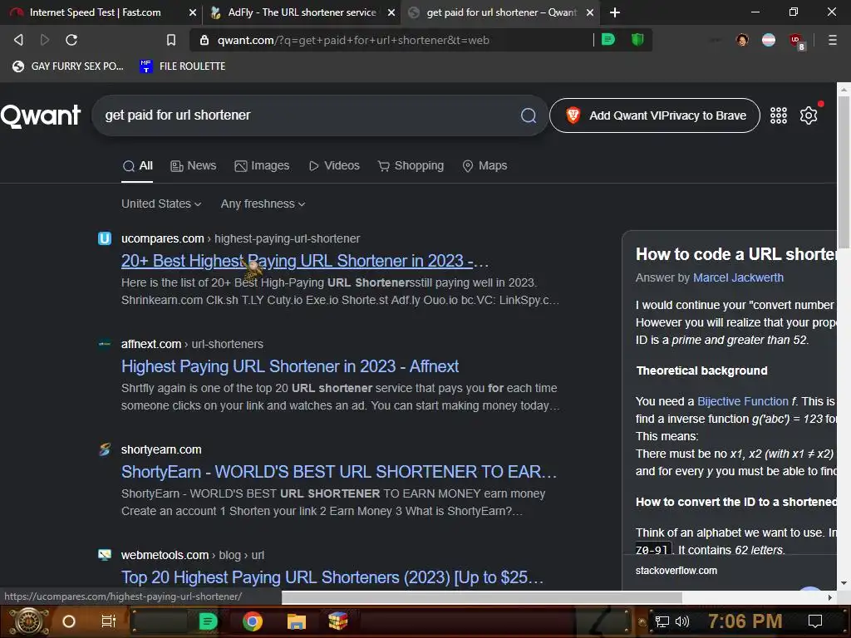Open the green app icon on the taskbar
Image resolution: width=851 pixels, height=638 pixels.
(x=208, y=621)
